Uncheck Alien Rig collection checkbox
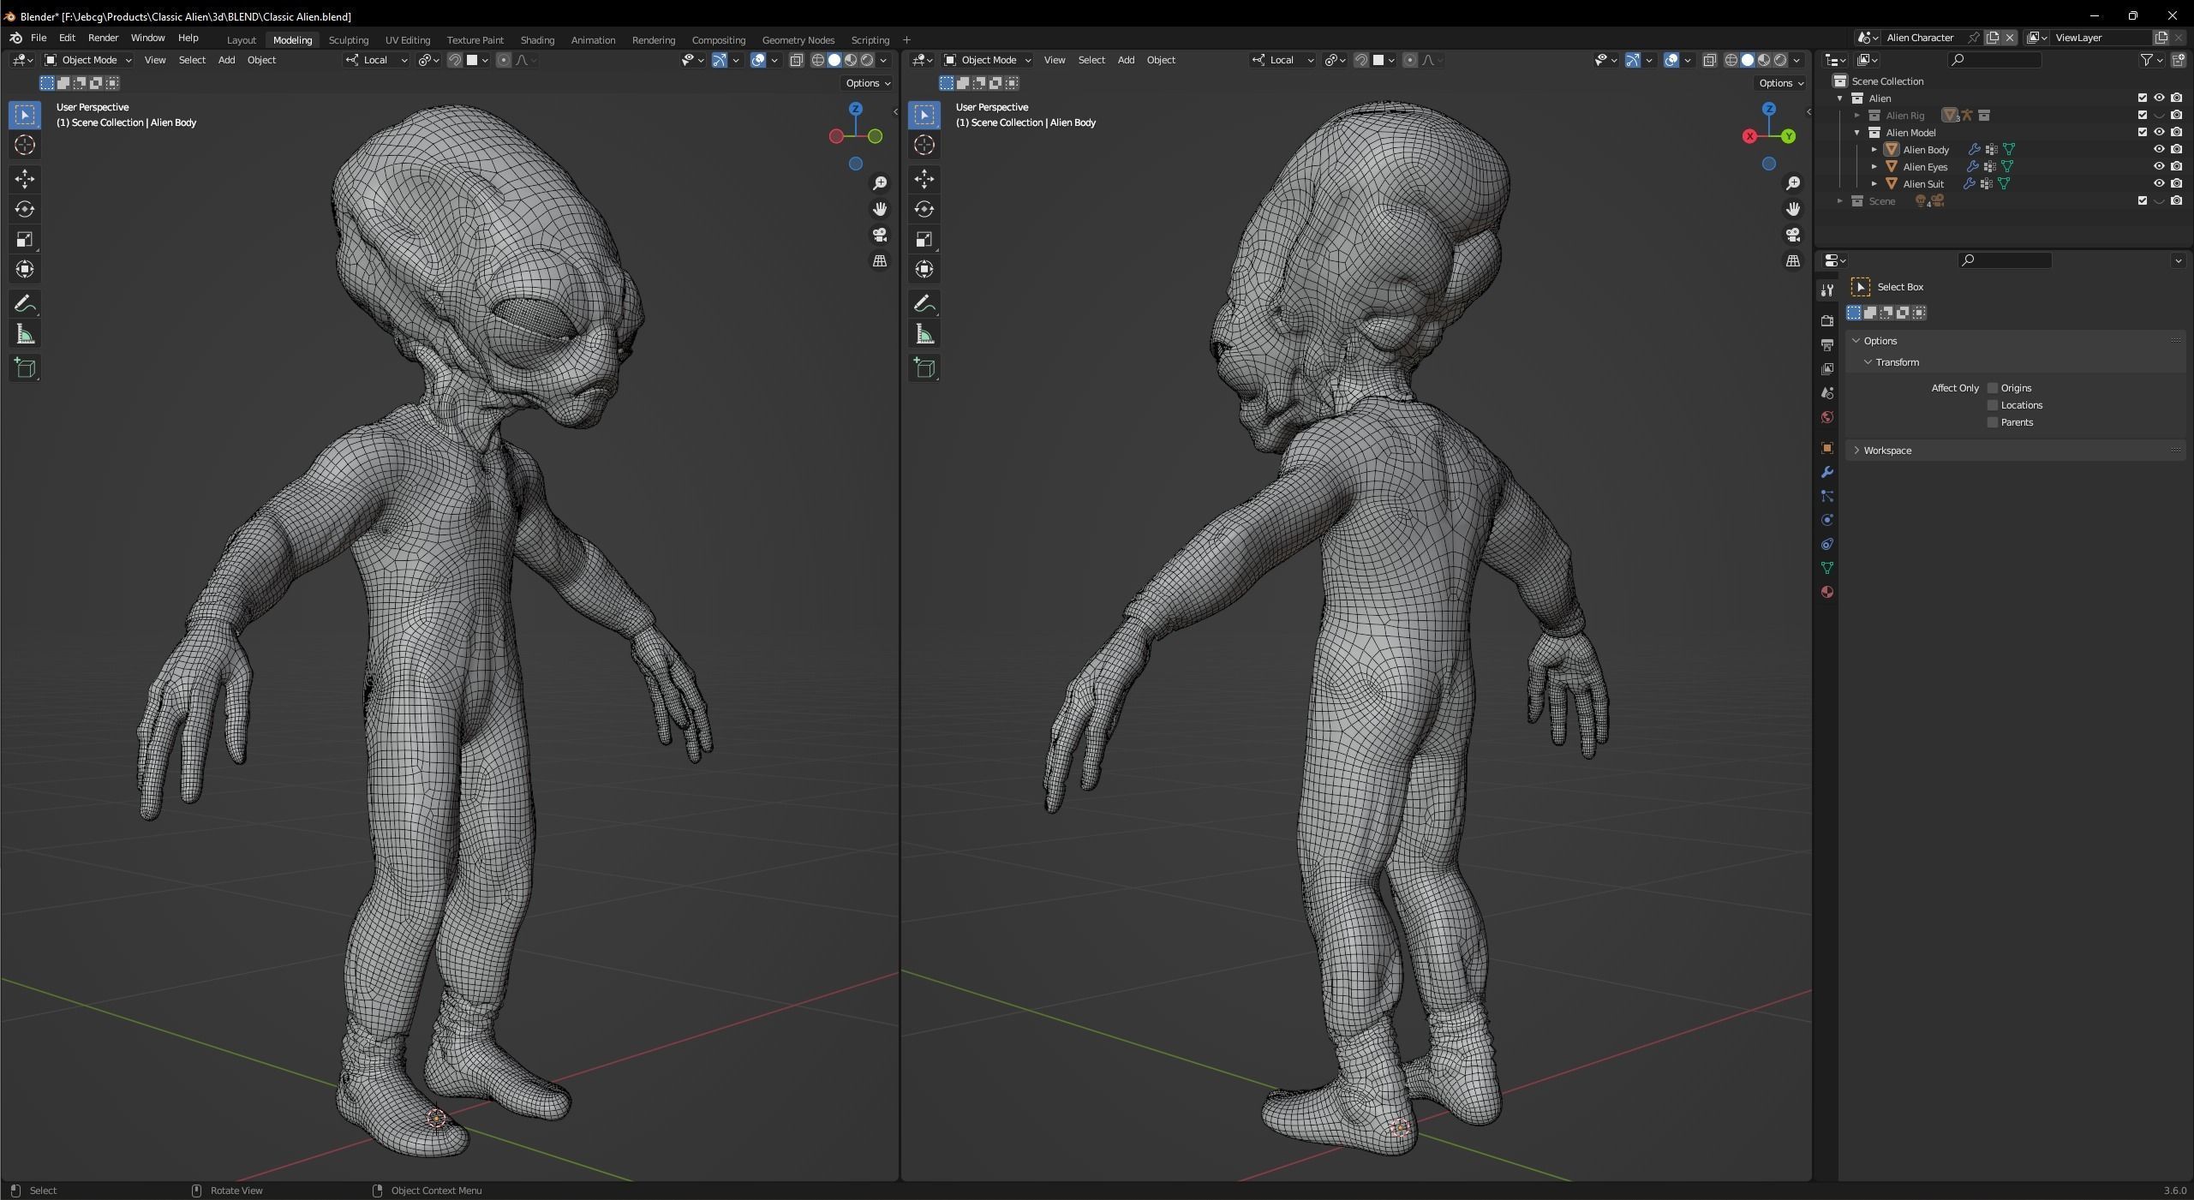 click(x=2143, y=115)
